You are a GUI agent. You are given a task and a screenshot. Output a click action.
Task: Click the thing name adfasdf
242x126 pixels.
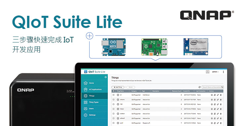[x=122, y=118]
